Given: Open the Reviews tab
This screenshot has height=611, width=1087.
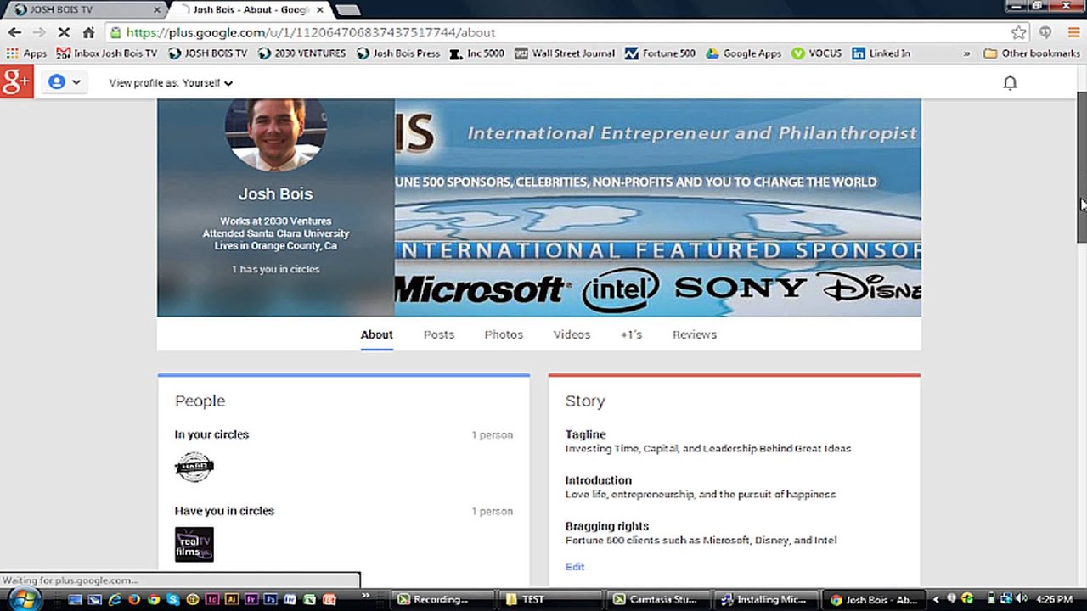Looking at the screenshot, I should point(695,334).
